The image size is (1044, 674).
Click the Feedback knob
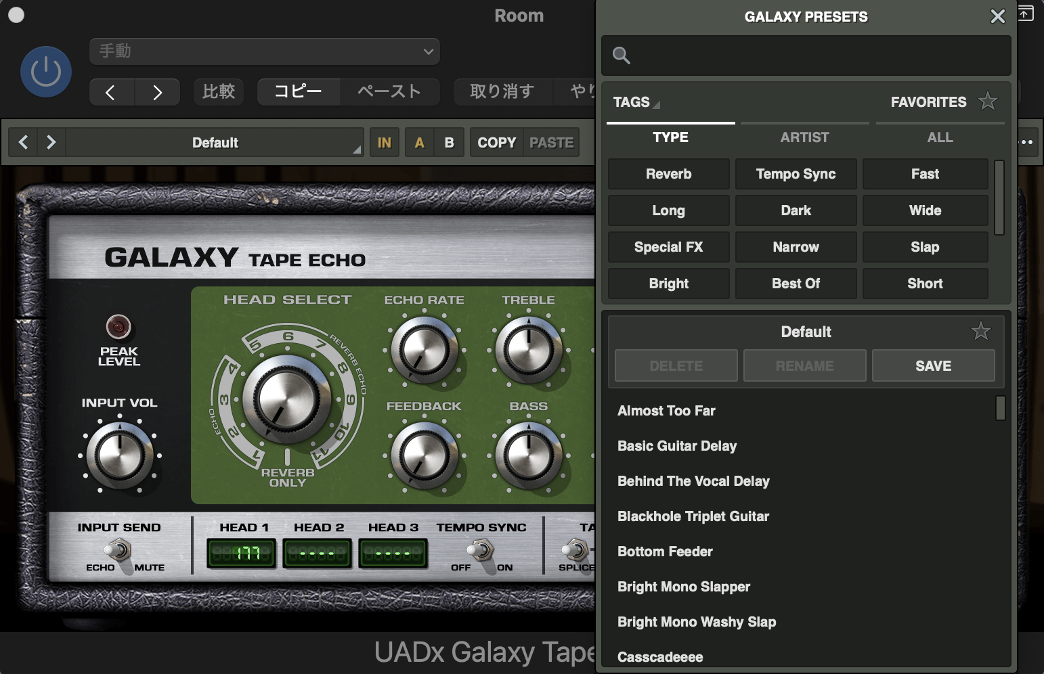[x=425, y=455]
